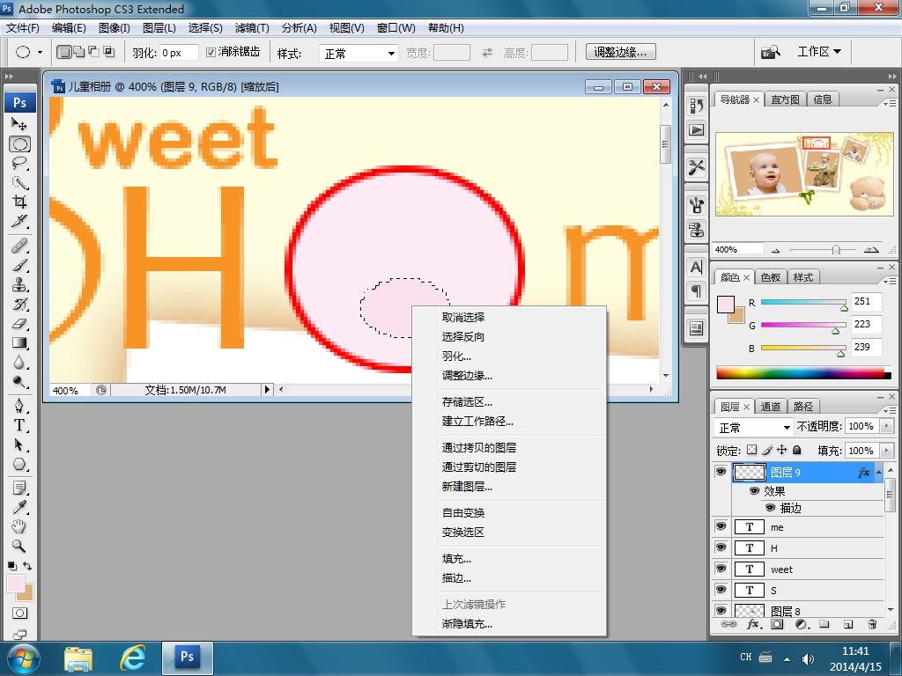Choose 羽化... from context menu
Viewport: 902px width, 676px height.
coord(457,356)
